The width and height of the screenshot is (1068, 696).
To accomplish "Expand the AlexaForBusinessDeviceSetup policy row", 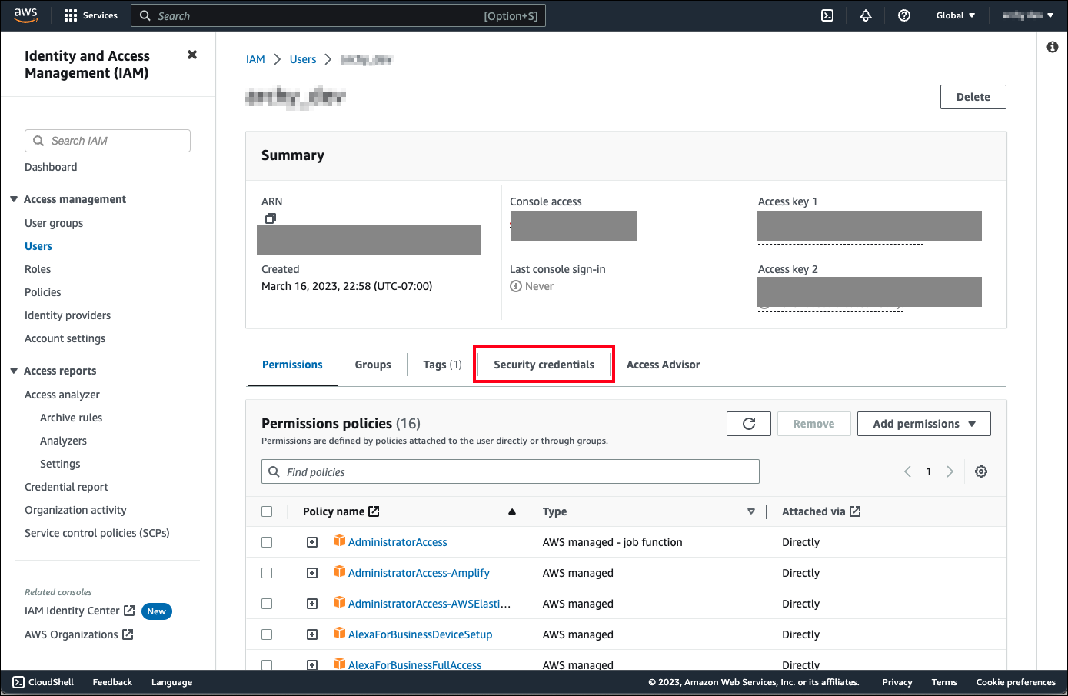I will (312, 634).
